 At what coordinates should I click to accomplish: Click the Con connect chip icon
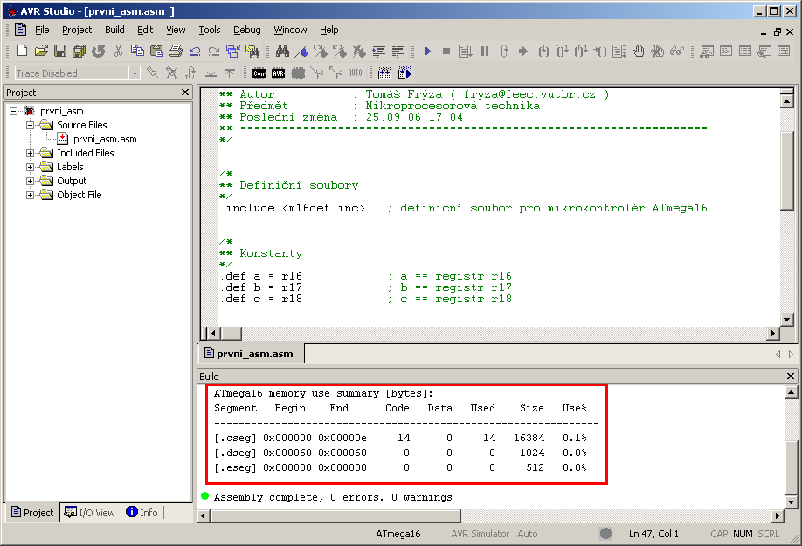click(259, 73)
